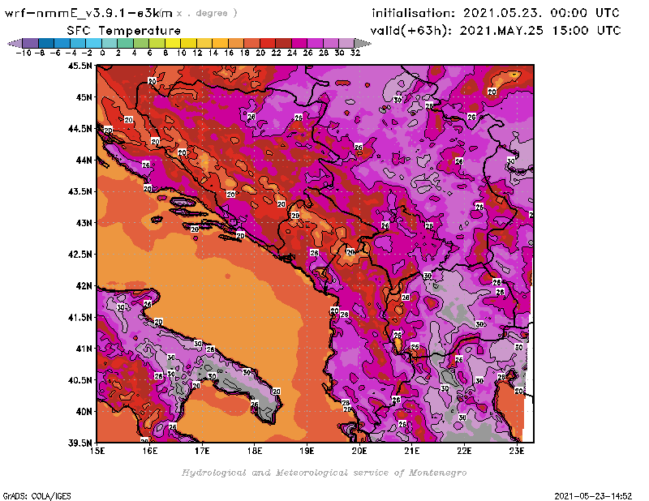Click the timestamp '2021-05-23-14:52'
Screen dimensions: 649x501
(x=593, y=496)
